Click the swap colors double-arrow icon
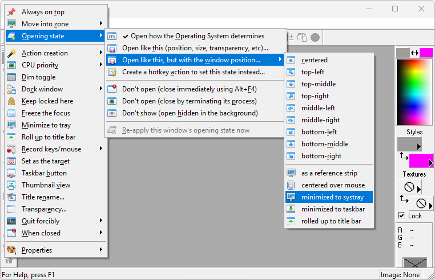 [x=414, y=53]
